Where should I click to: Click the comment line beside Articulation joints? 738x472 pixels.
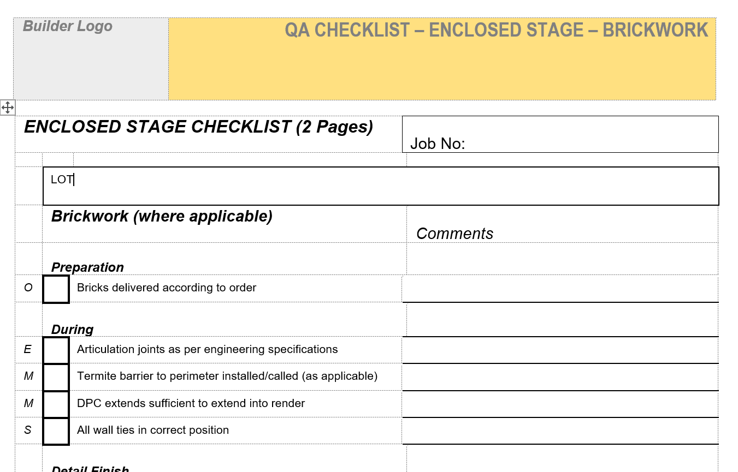tap(560, 350)
